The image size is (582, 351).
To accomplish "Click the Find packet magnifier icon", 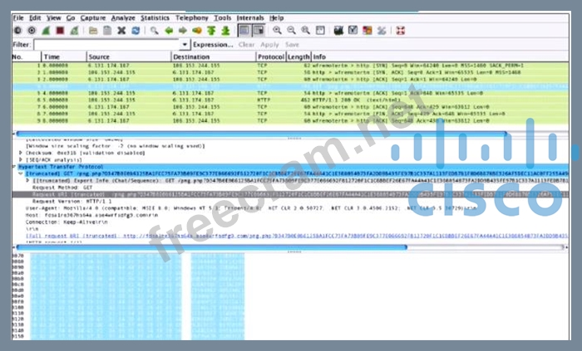I will (154, 31).
